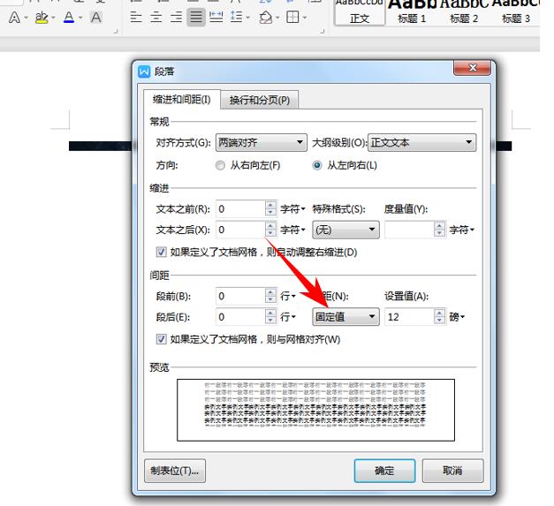Apply the blue font color

click(x=69, y=17)
